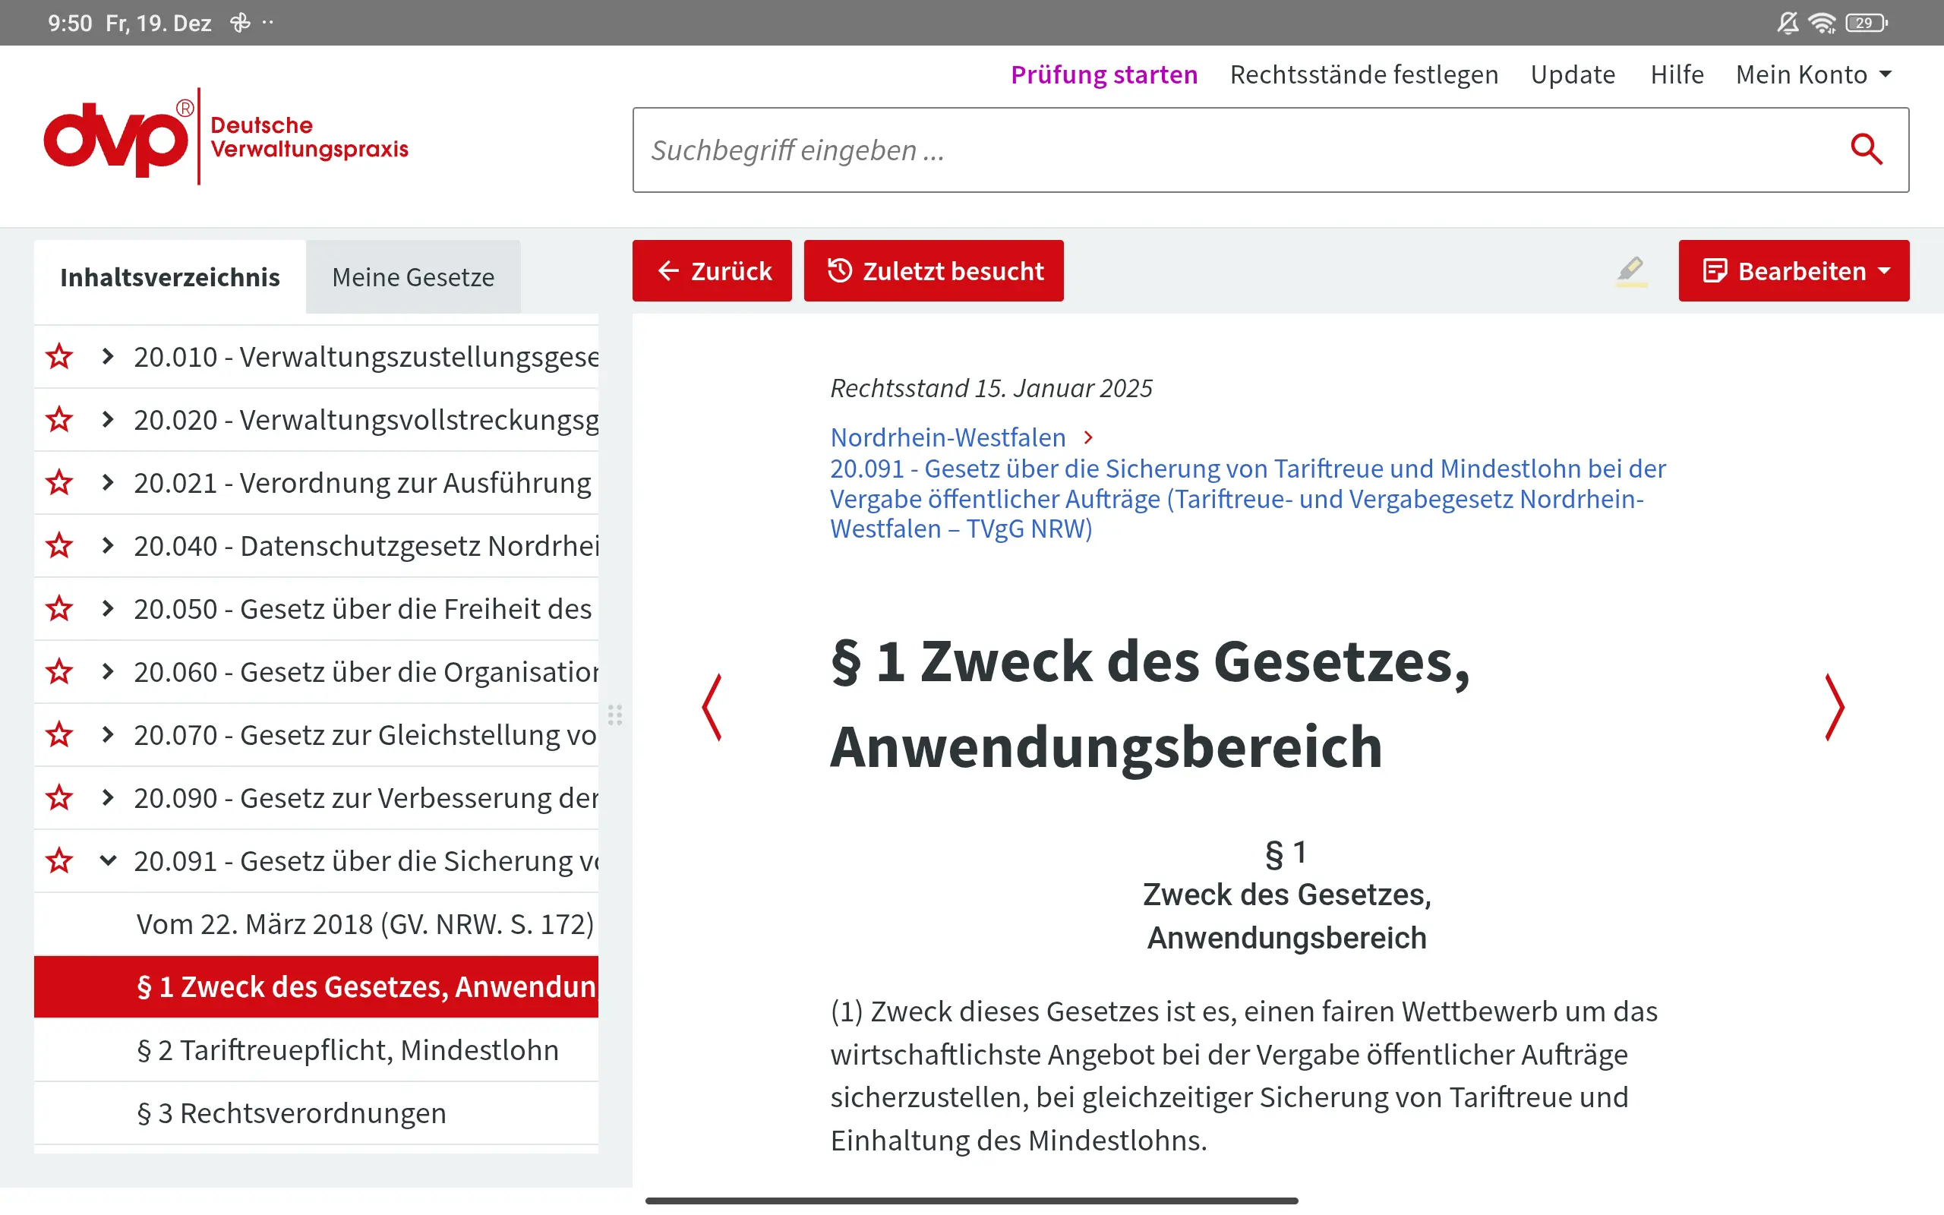Collapse the 20.091 Gesetz über die Sicherung

(108, 860)
